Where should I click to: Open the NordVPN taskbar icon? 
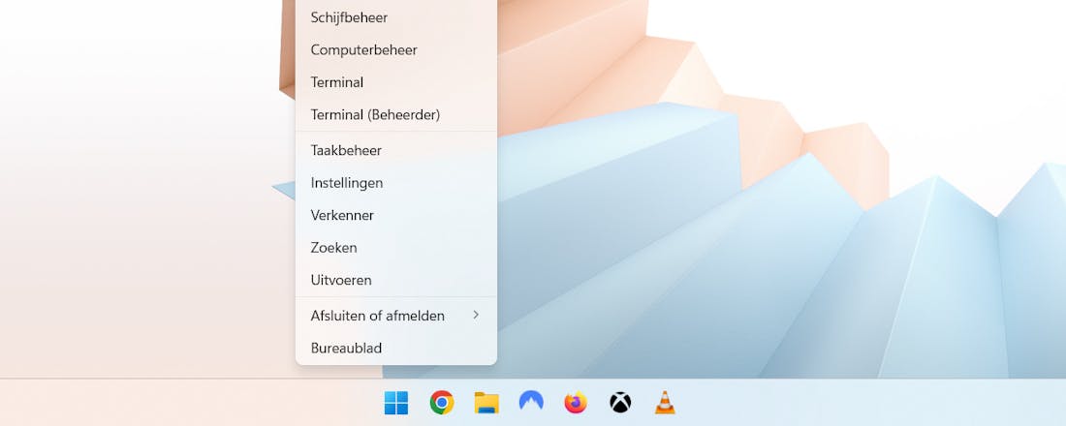tap(531, 403)
